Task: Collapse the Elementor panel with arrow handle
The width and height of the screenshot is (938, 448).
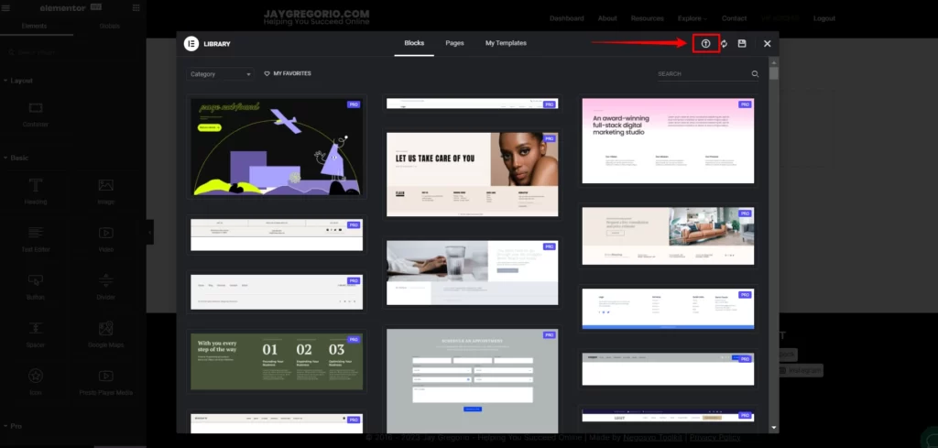Action: pyautogui.click(x=150, y=232)
